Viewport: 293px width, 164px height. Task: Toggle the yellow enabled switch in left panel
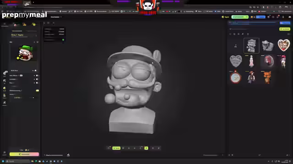coord(38,91)
